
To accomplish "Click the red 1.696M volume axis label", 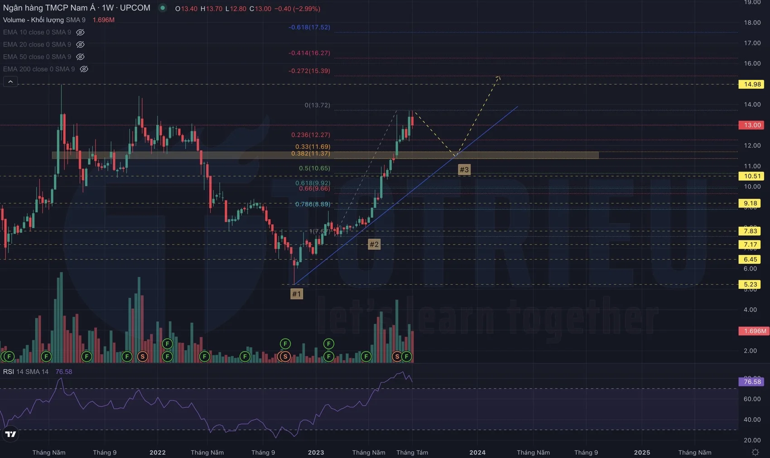I will click(754, 331).
